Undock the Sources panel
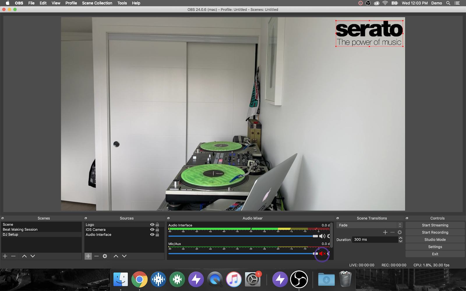Viewport: 466px width, 291px height. click(x=86, y=218)
